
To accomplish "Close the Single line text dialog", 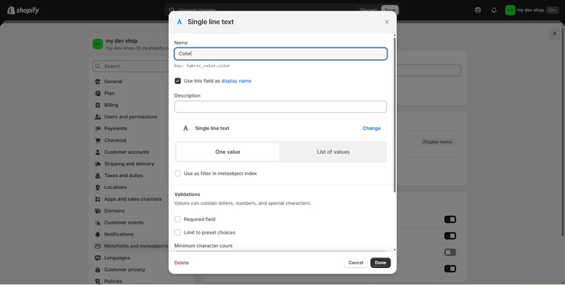I will click(386, 22).
